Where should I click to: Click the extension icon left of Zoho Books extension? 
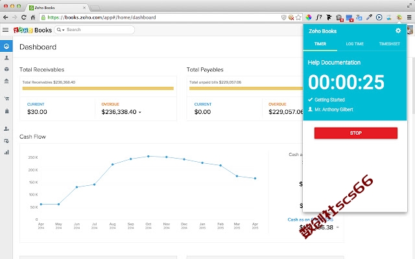tap(389, 17)
